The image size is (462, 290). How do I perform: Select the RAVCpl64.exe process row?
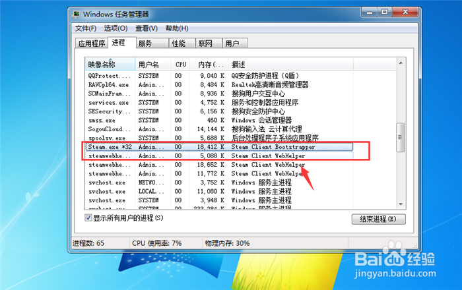[219, 85]
